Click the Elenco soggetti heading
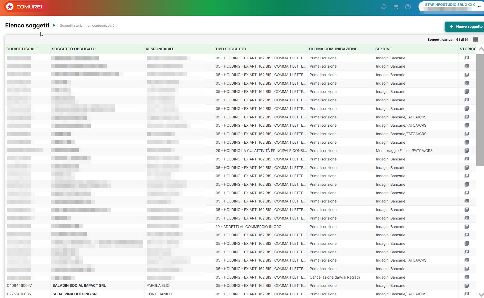This screenshot has width=484, height=298. [x=27, y=25]
